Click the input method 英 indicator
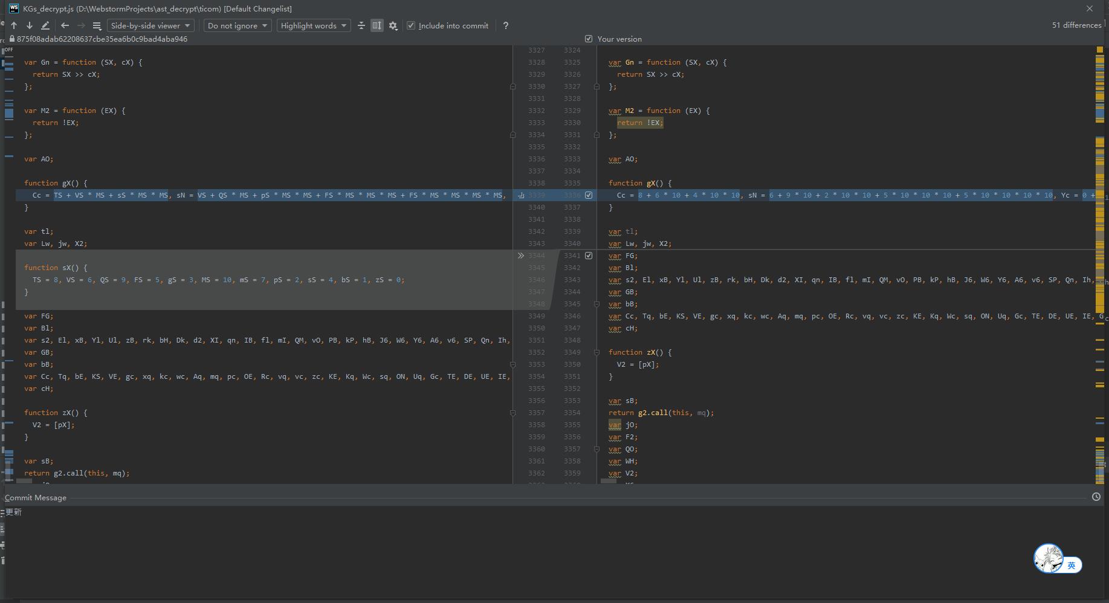Viewport: 1109px width, 603px height. pos(1072,565)
